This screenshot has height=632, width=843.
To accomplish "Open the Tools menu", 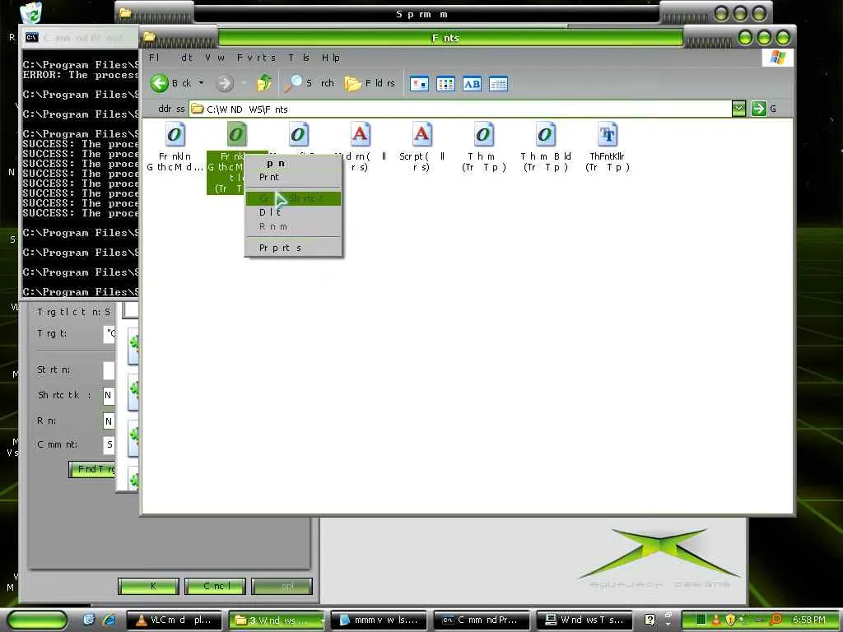I will coord(298,58).
